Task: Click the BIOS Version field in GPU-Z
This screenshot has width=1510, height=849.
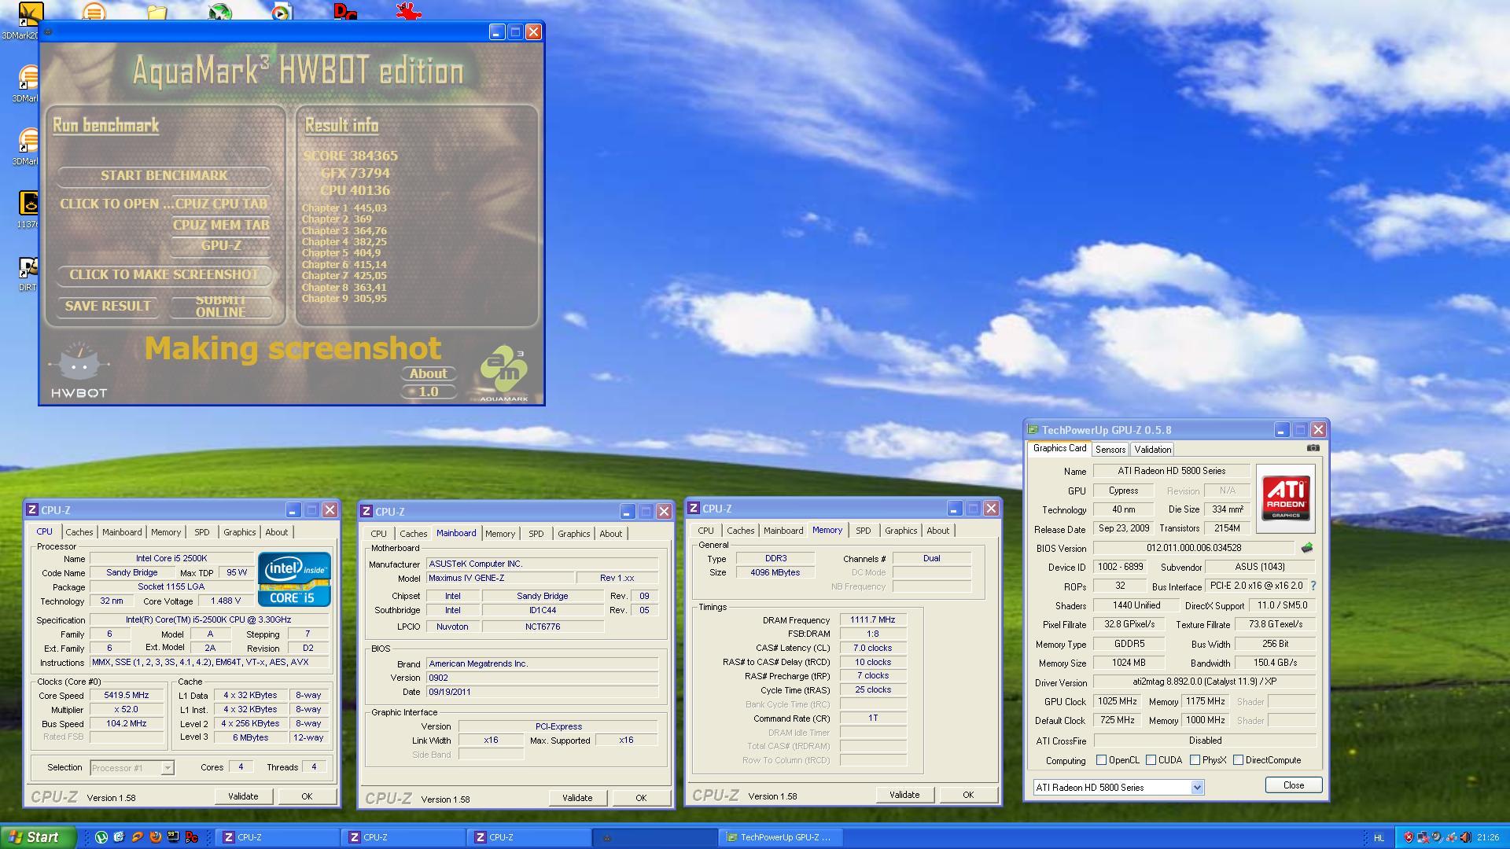Action: 1194,548
